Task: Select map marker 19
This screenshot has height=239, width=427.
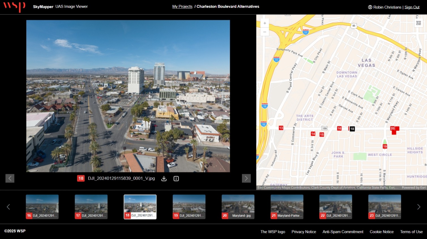Action: tap(385, 146)
